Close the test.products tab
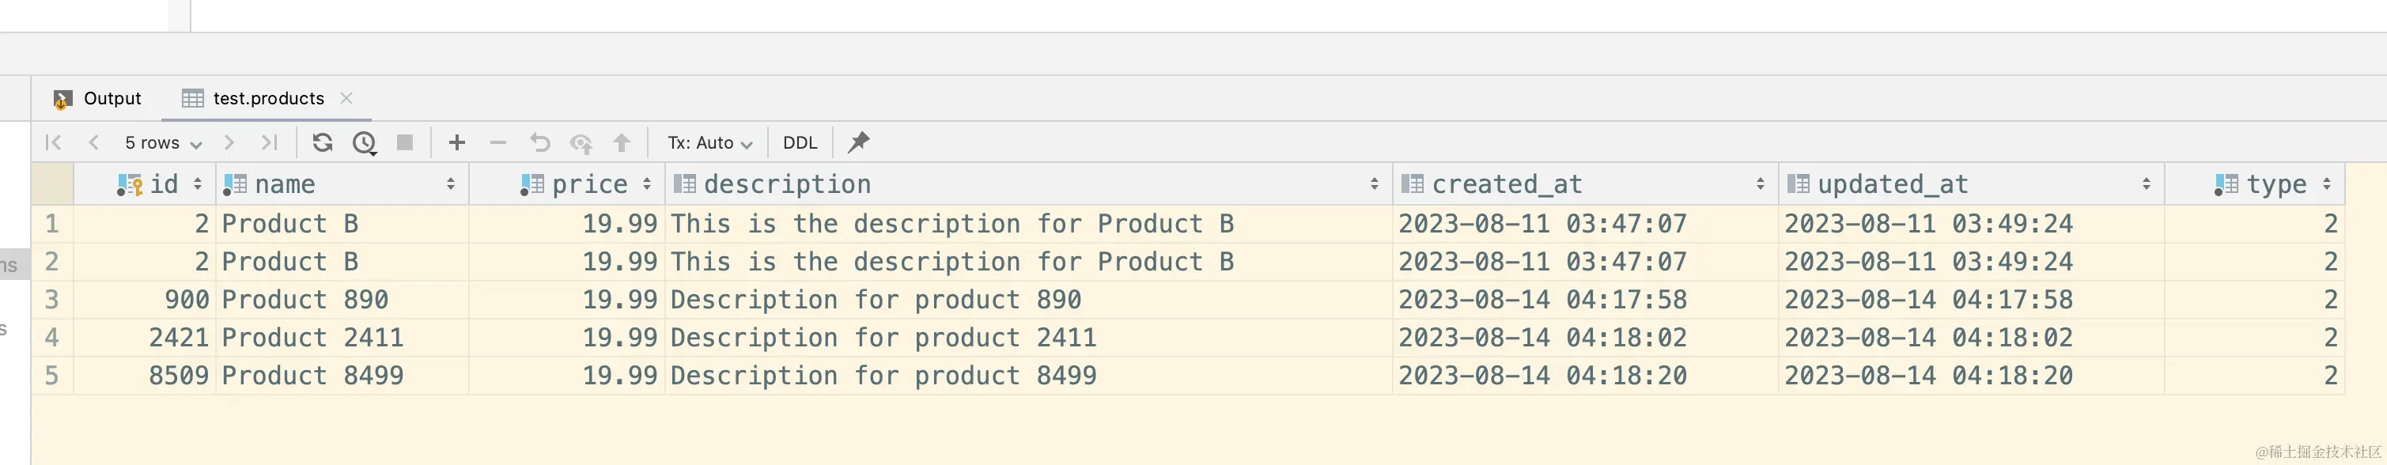The width and height of the screenshot is (2387, 465). tap(346, 98)
